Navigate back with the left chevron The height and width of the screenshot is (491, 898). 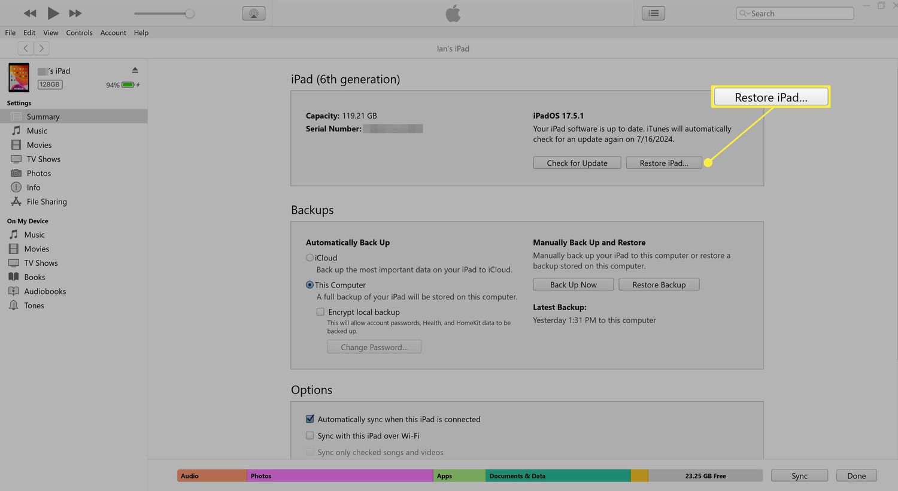pos(26,49)
